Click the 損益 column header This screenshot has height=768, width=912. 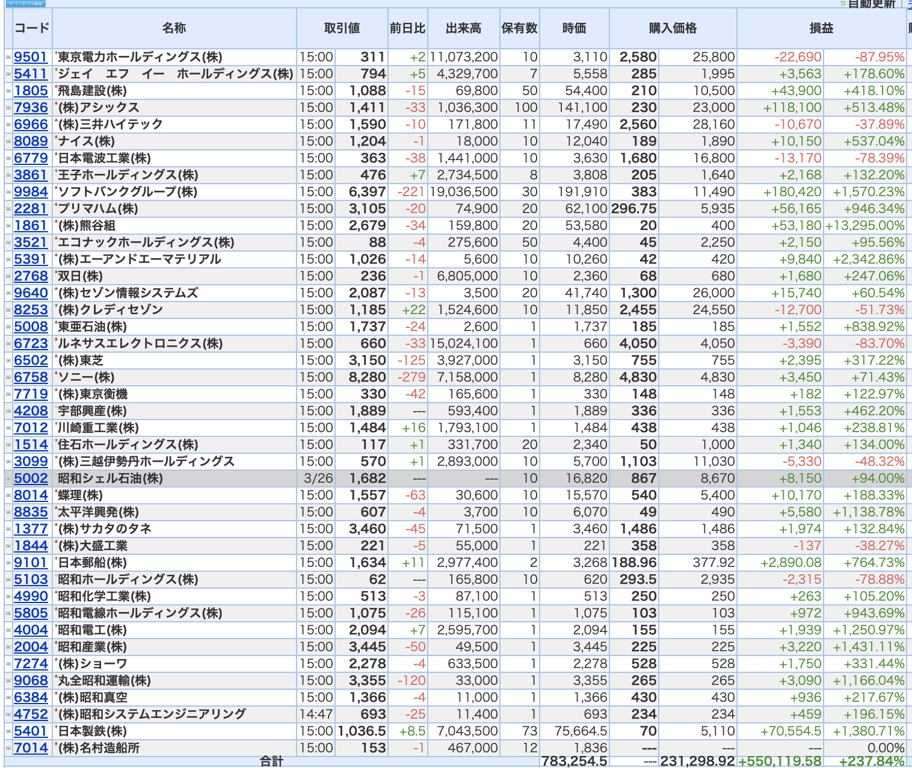(822, 28)
